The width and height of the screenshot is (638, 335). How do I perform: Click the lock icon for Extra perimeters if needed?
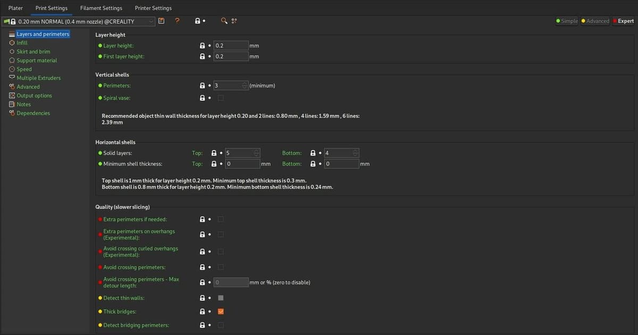pyautogui.click(x=202, y=219)
